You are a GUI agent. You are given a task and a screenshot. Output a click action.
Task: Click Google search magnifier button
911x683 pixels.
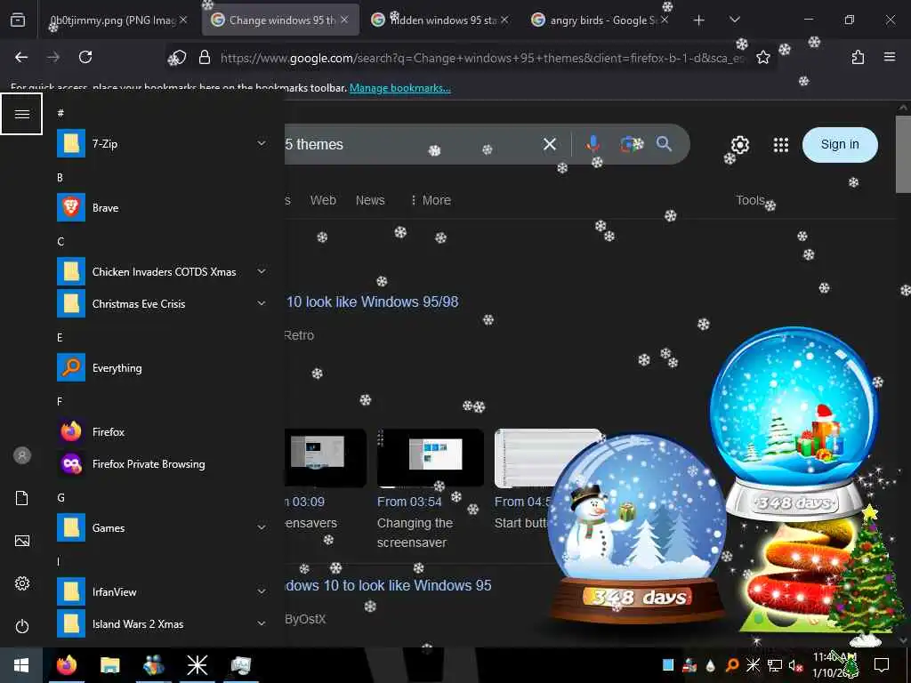664,143
